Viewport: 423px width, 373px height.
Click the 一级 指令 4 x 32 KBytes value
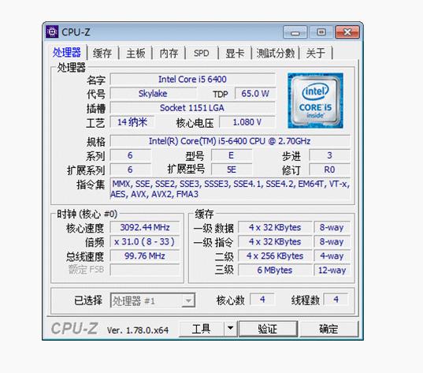point(275,241)
